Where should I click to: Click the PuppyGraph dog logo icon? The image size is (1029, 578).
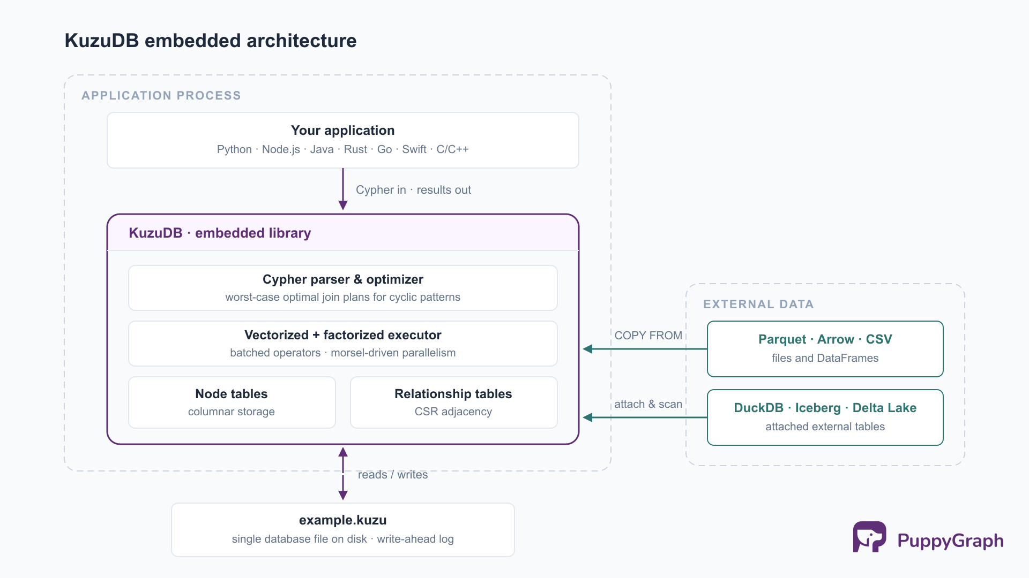coord(869,537)
